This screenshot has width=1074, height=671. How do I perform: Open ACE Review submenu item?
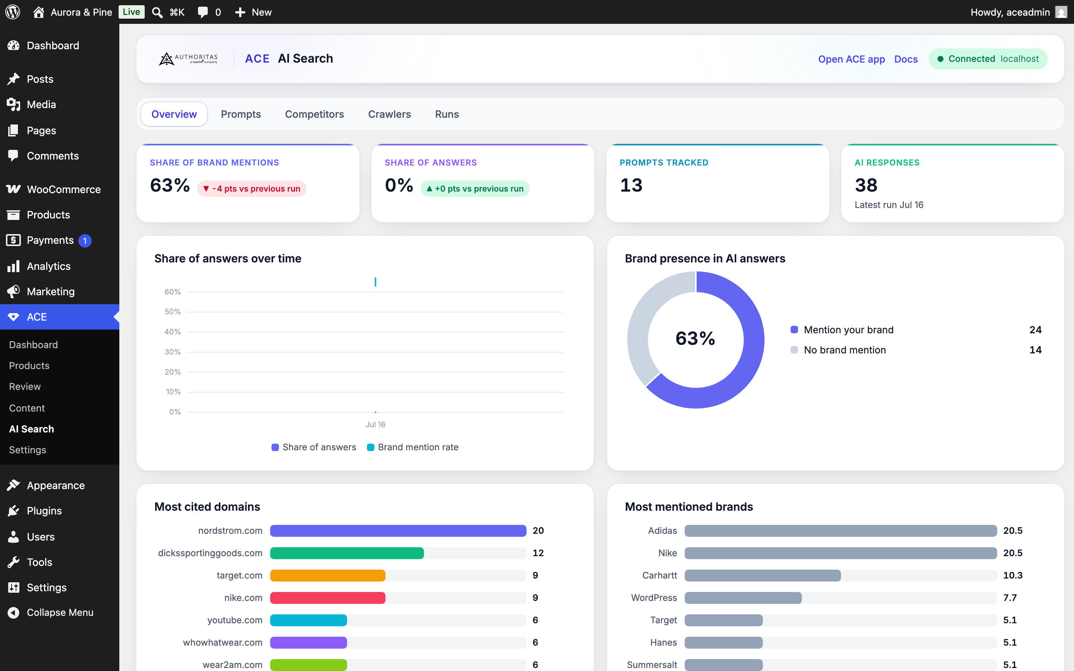point(25,387)
